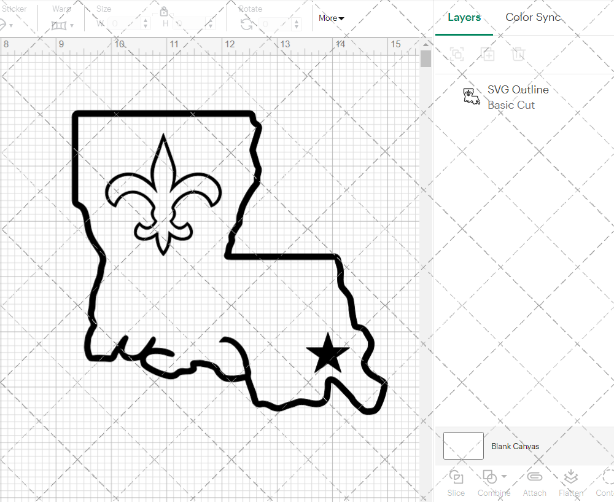
Task: Toggle the size aspect ratio lock
Action: (164, 12)
